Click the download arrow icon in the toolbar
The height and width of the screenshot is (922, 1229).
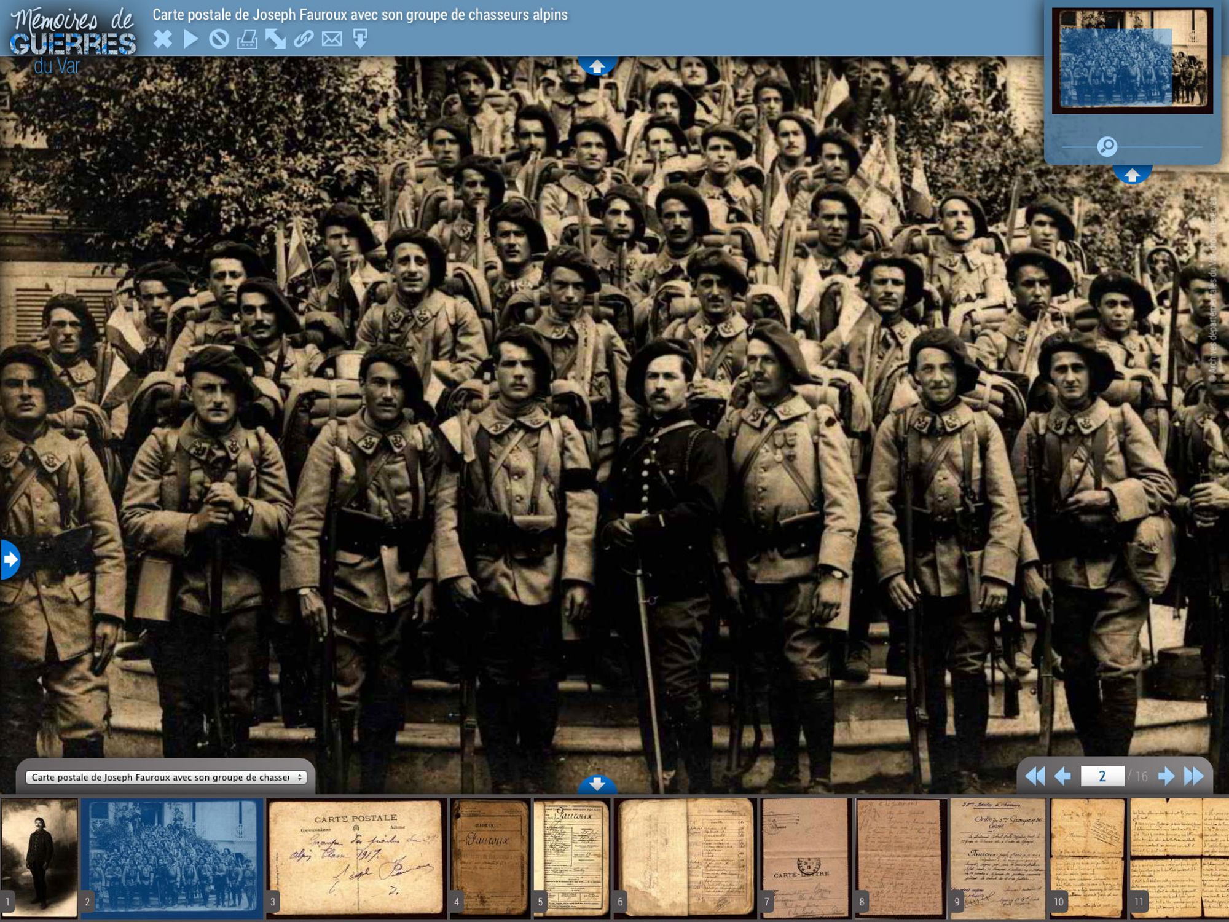[x=360, y=39]
